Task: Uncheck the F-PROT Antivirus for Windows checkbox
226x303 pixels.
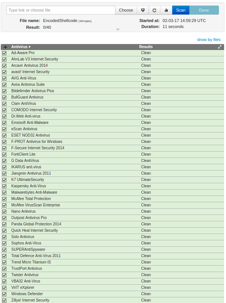Action: [4, 142]
